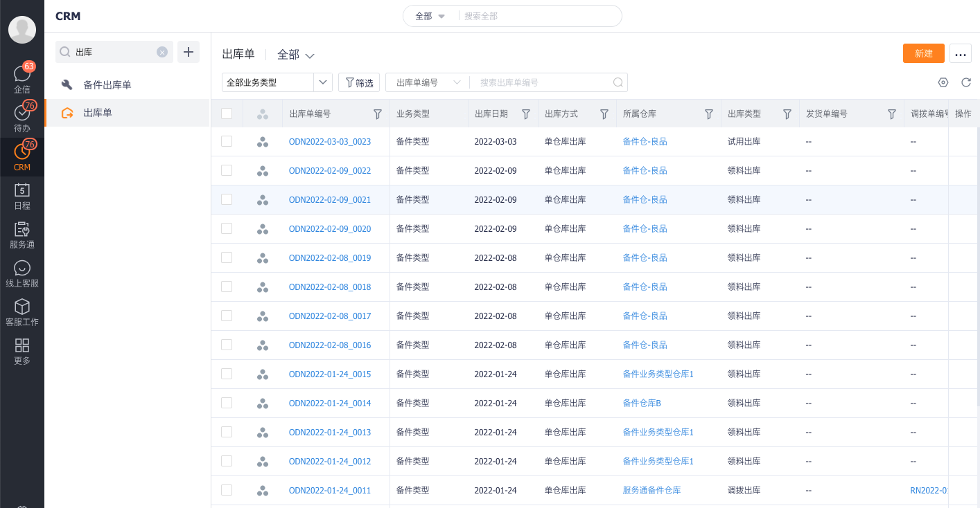Check the box for ODN2022-03-03_0023
The height and width of the screenshot is (508, 980).
(x=227, y=141)
